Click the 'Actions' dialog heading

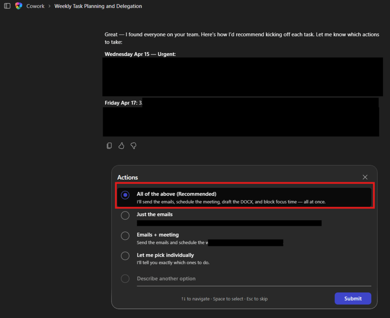point(128,177)
